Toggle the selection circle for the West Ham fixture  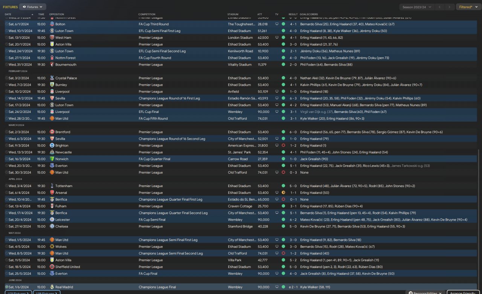click(x=6, y=38)
